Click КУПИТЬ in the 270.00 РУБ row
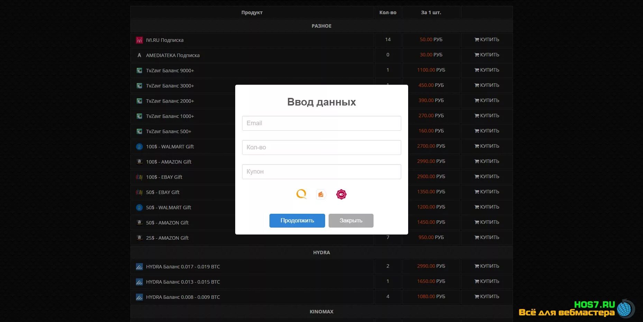 pos(487,116)
